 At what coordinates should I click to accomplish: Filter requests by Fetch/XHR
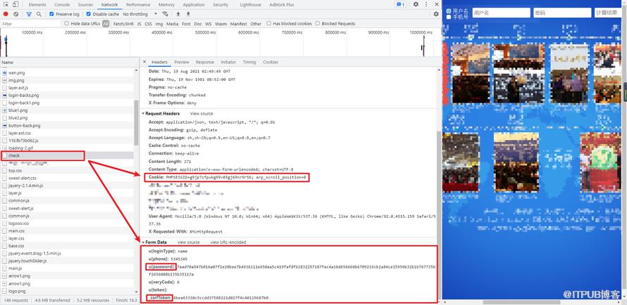click(123, 24)
